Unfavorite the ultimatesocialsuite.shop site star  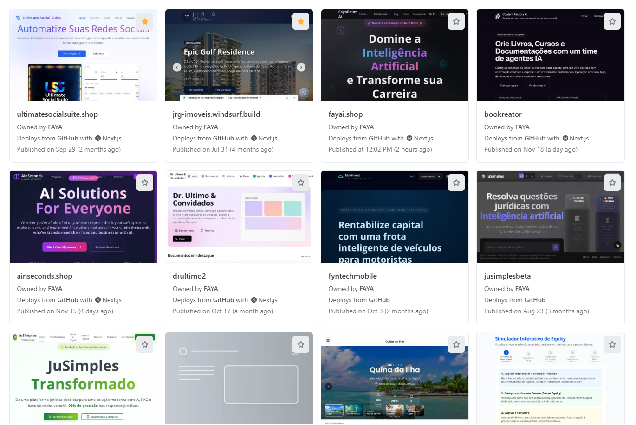point(145,21)
